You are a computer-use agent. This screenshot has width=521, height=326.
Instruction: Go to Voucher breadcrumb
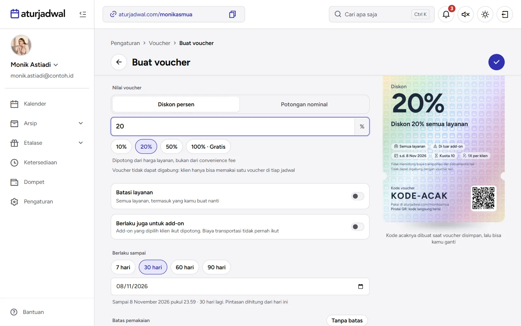coord(160,43)
